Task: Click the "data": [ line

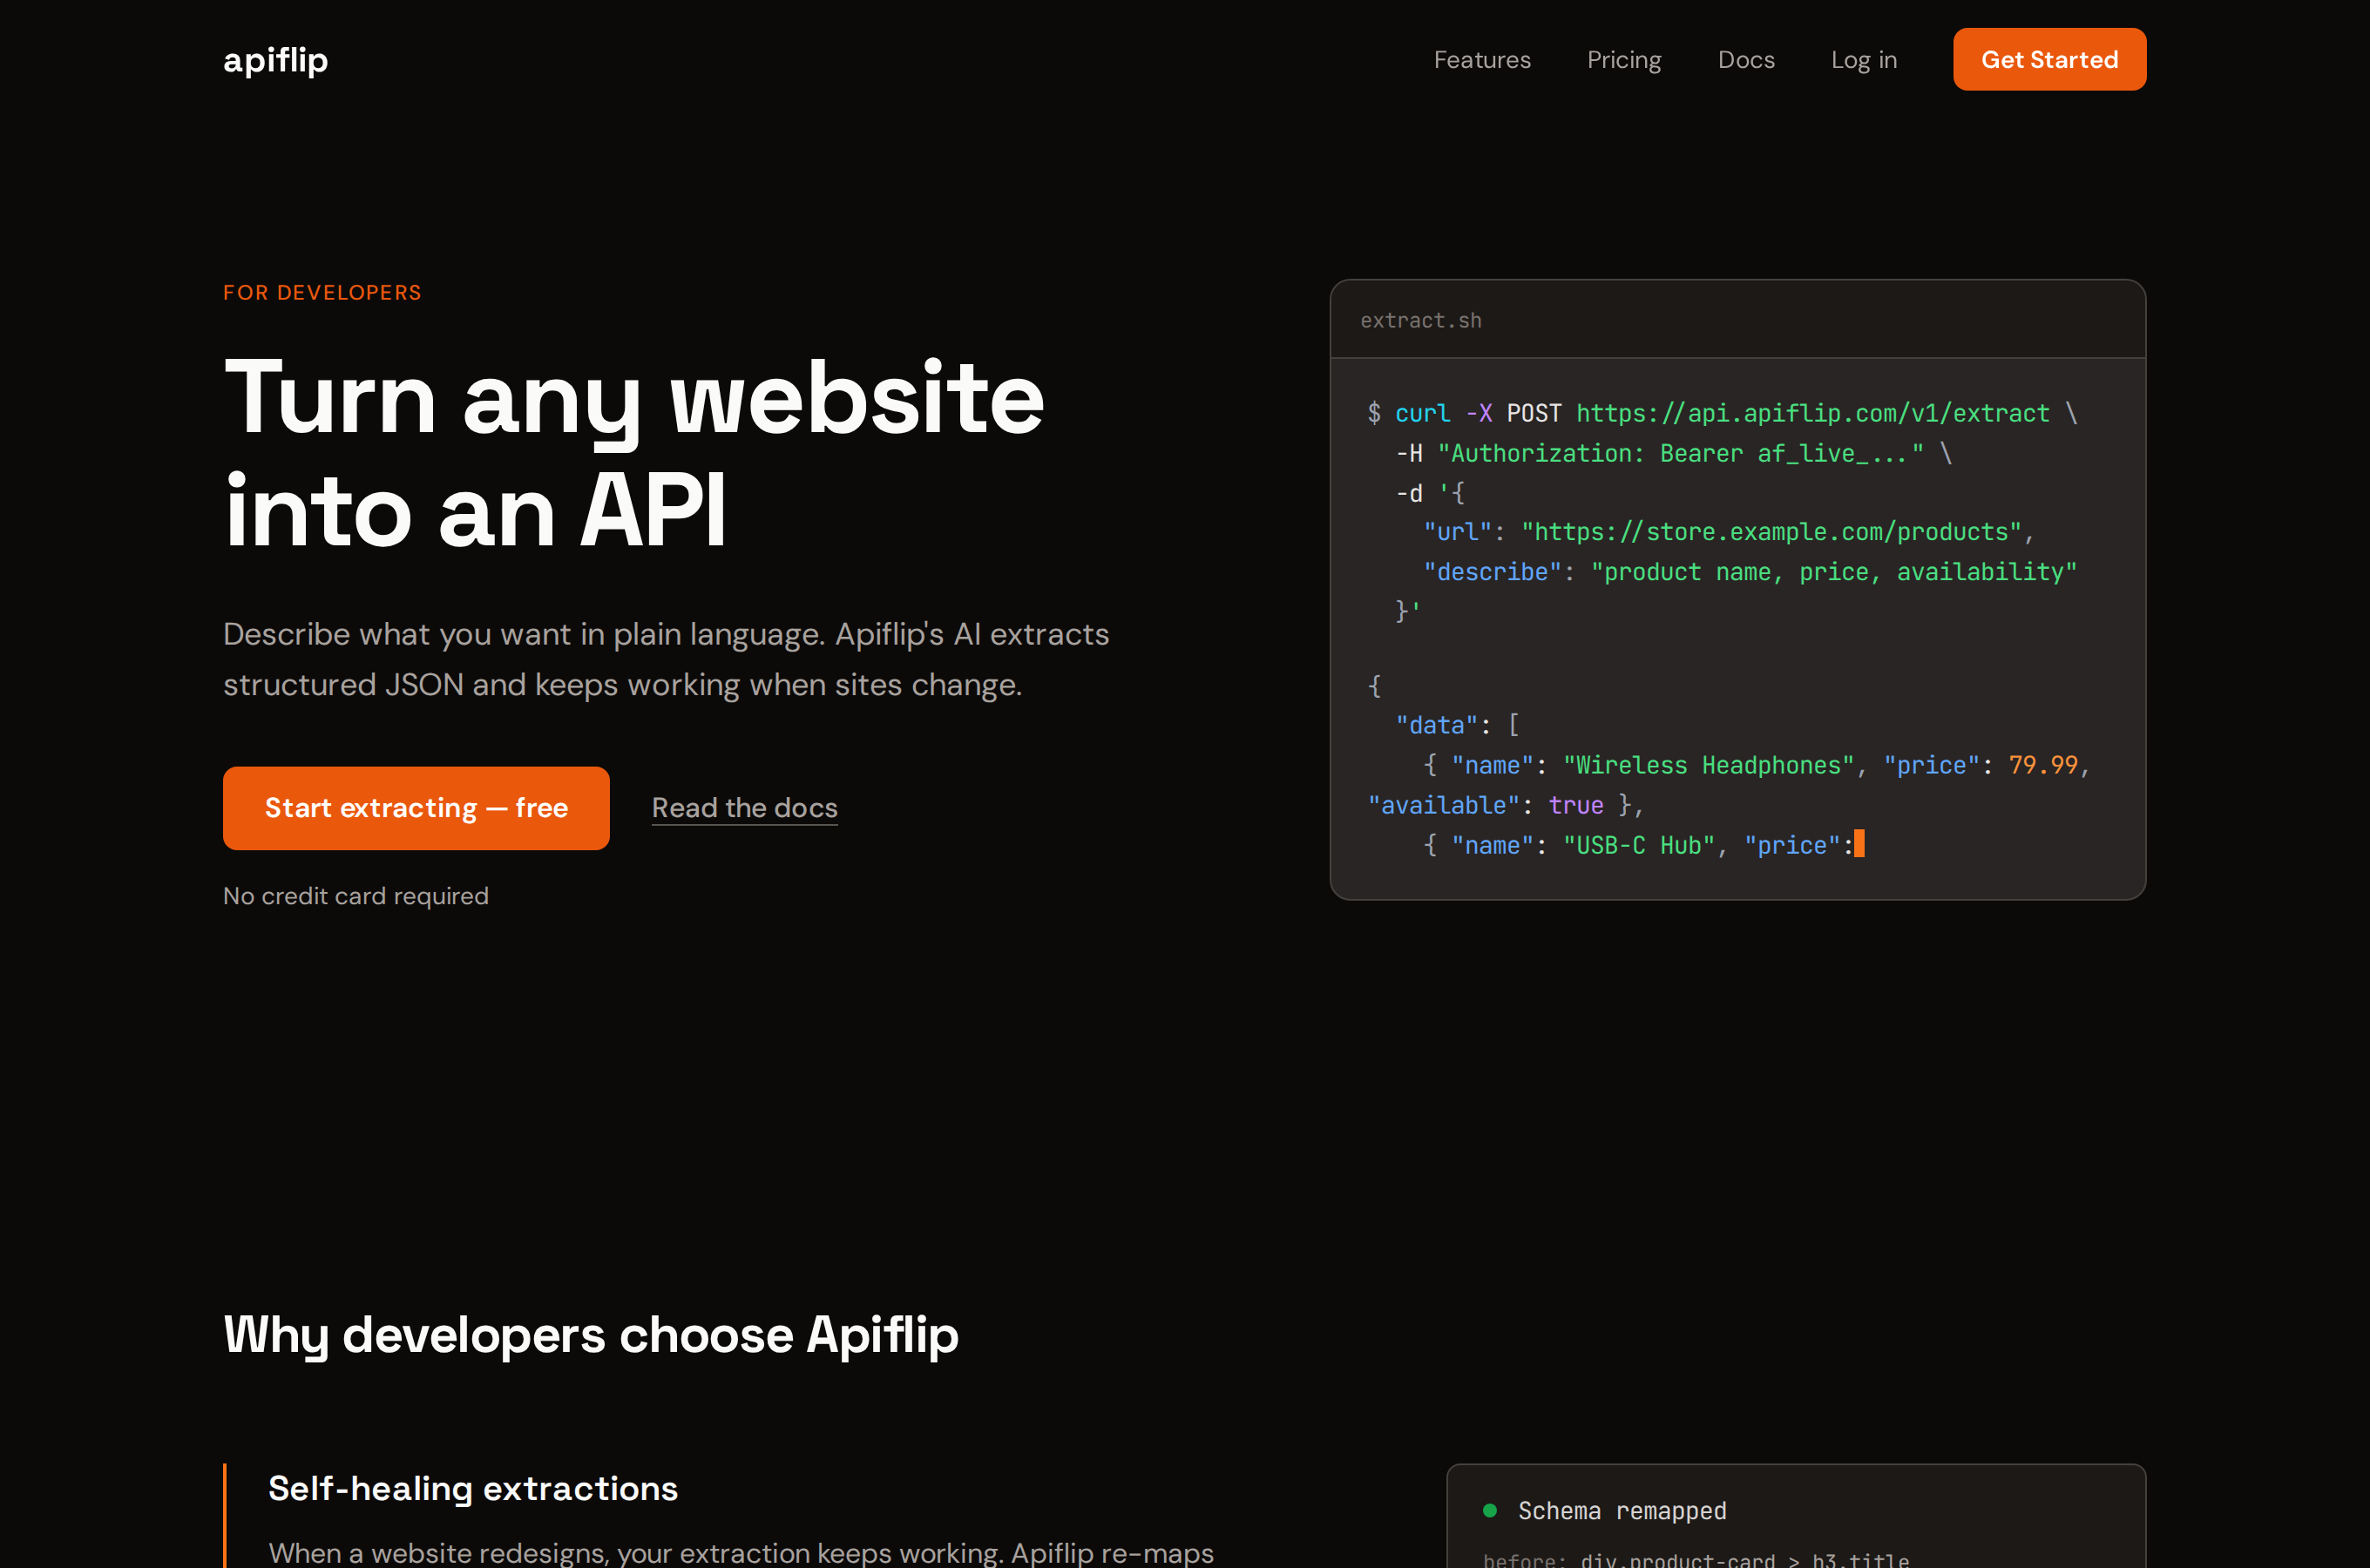Action: pos(1457,725)
